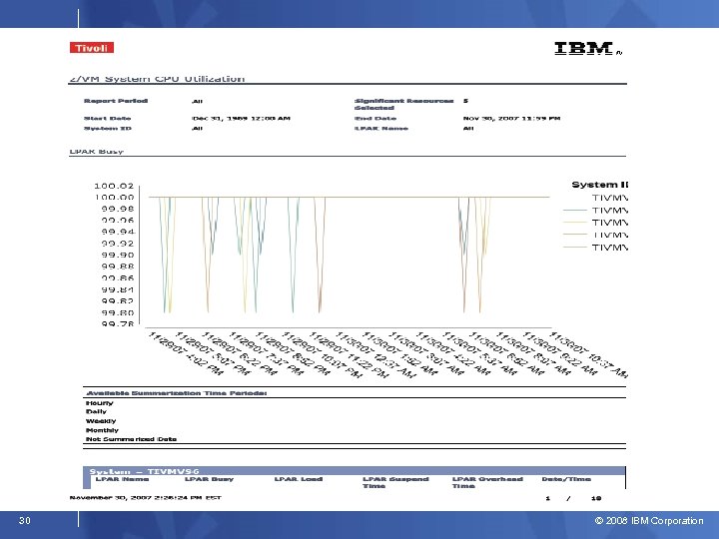This screenshot has width=719, height=539.
Task: Click the value 5 for Significant Resources
Action: point(465,101)
